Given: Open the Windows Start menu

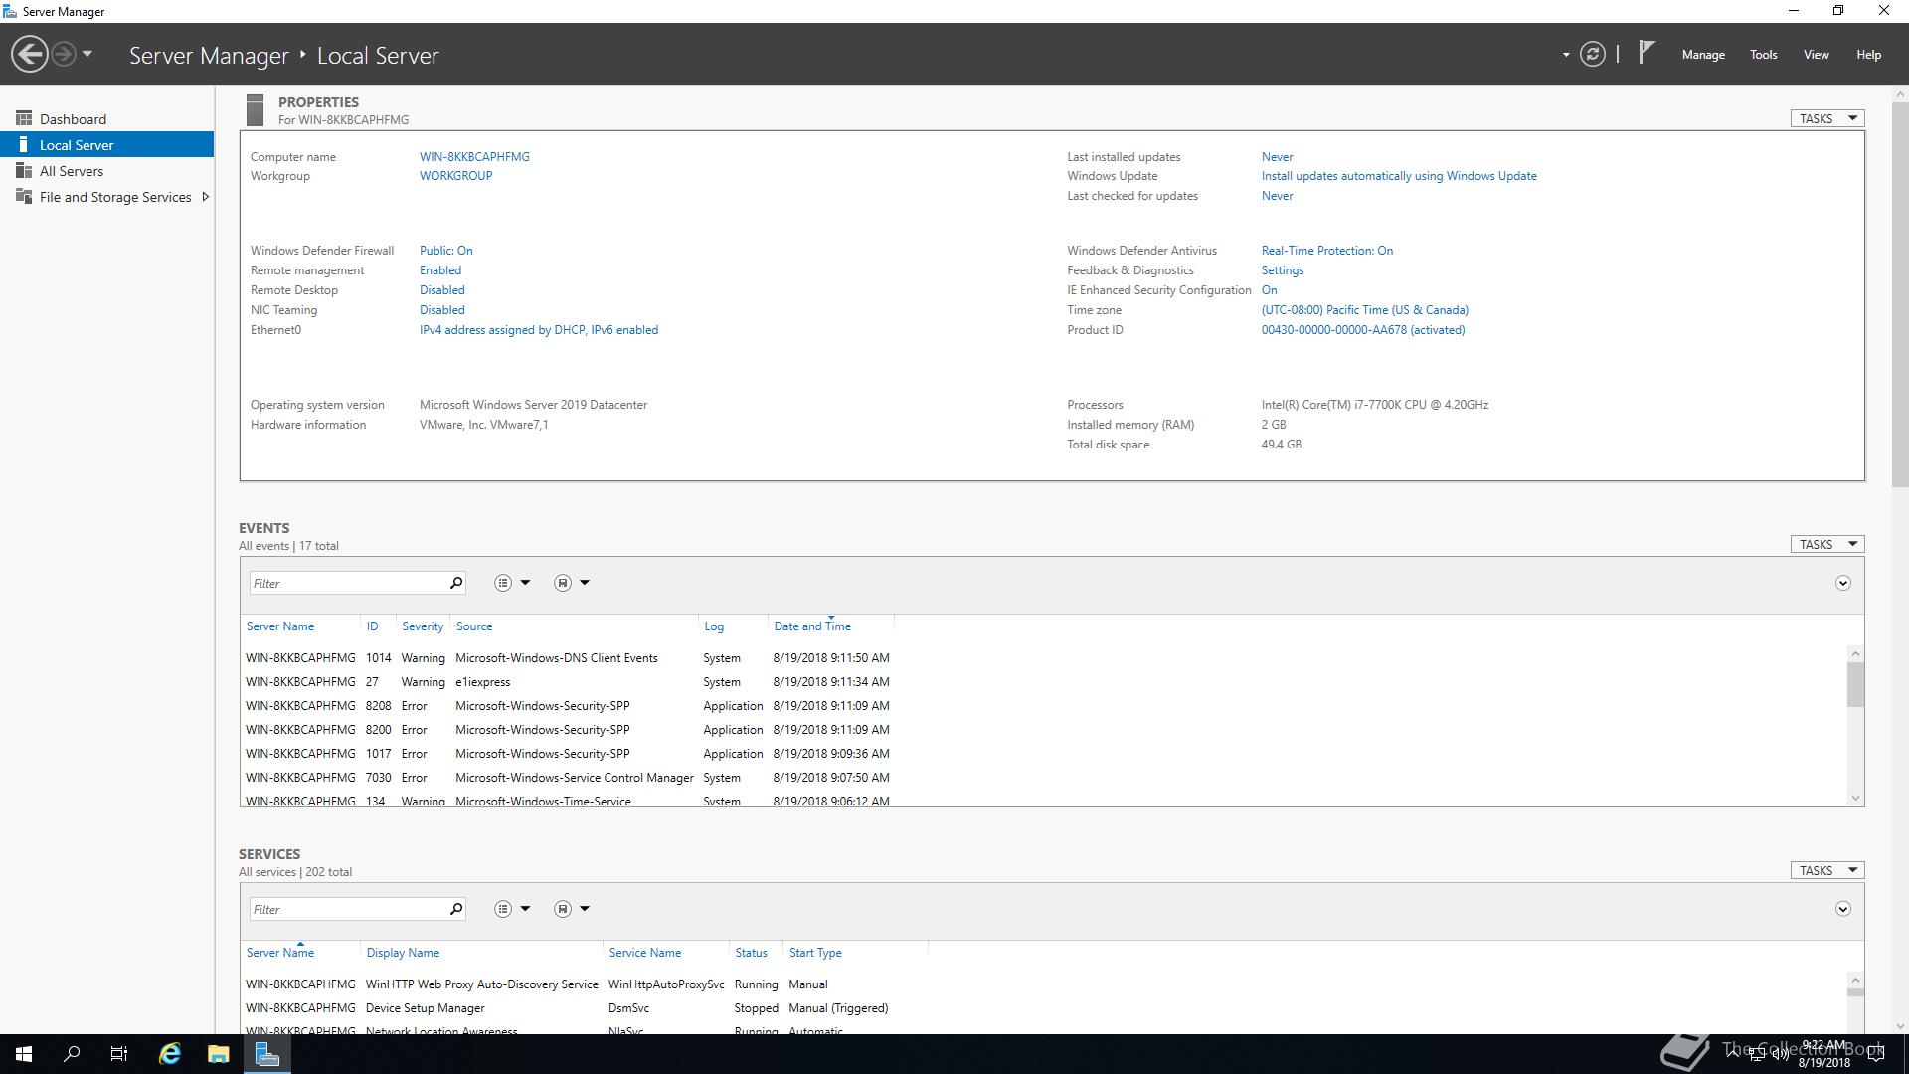Looking at the screenshot, I should click(x=24, y=1054).
